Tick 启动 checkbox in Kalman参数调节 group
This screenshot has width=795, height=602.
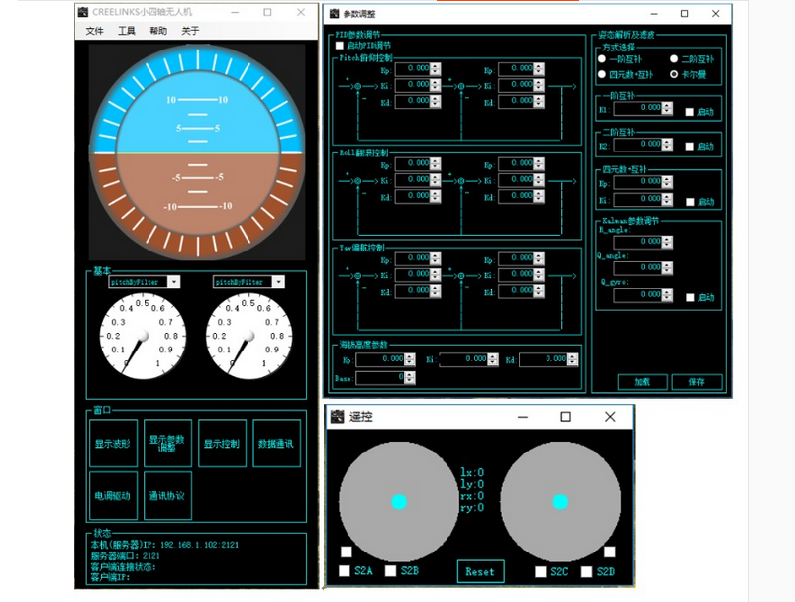point(690,298)
